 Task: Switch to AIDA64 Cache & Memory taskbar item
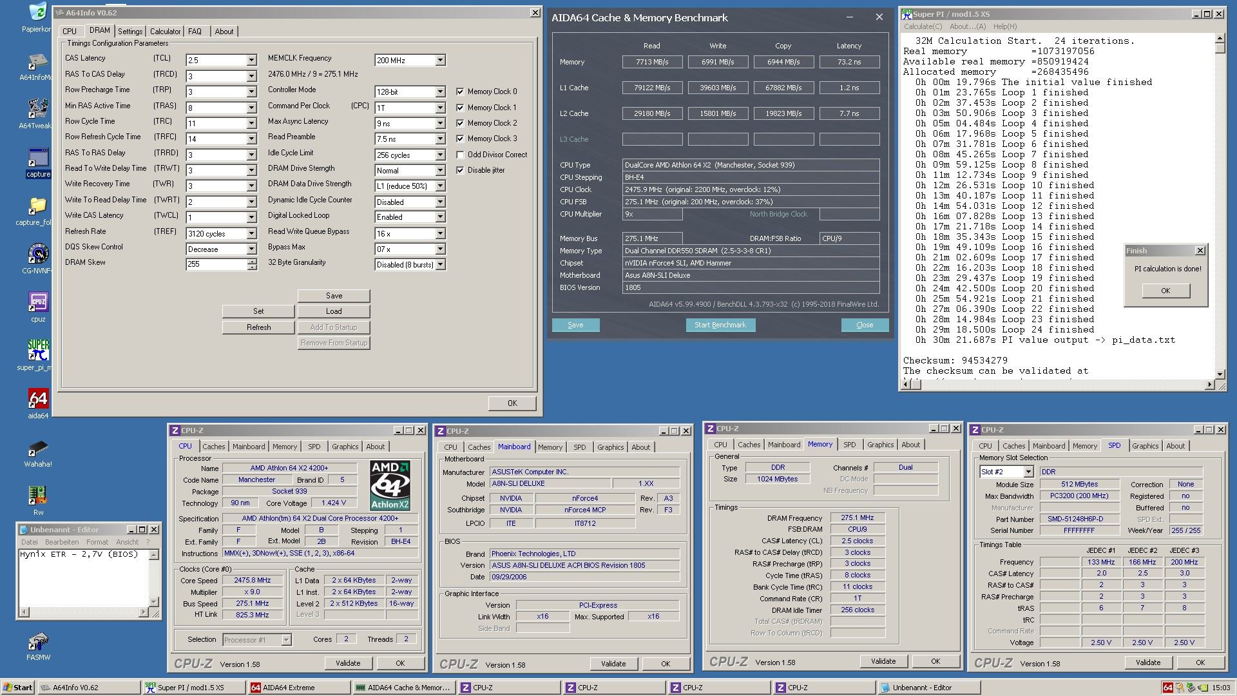tap(404, 688)
